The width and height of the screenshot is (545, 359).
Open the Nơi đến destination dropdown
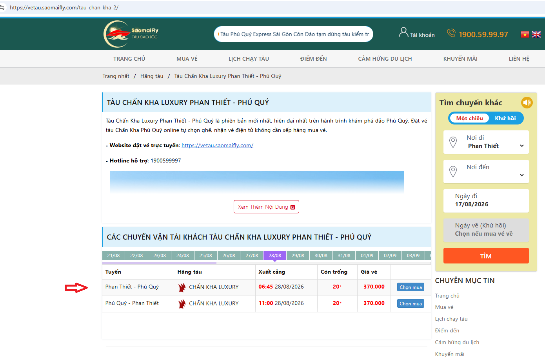coord(486,171)
